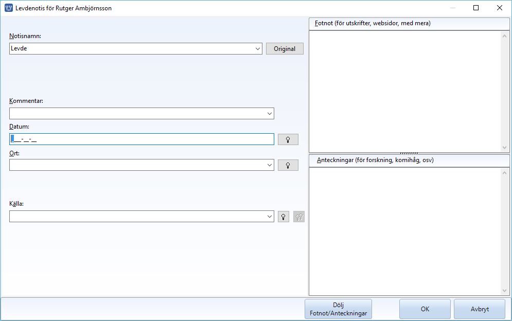Click the greyed footprints icon beside Källa
The image size is (512, 321).
[x=299, y=217]
